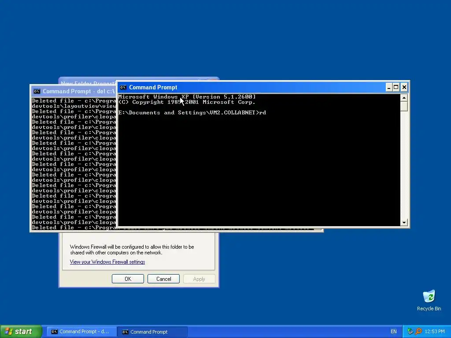Image resolution: width=451 pixels, height=338 pixels.
Task: Click 'devtools\layoutview' line in background prompt
Action: pos(74,106)
